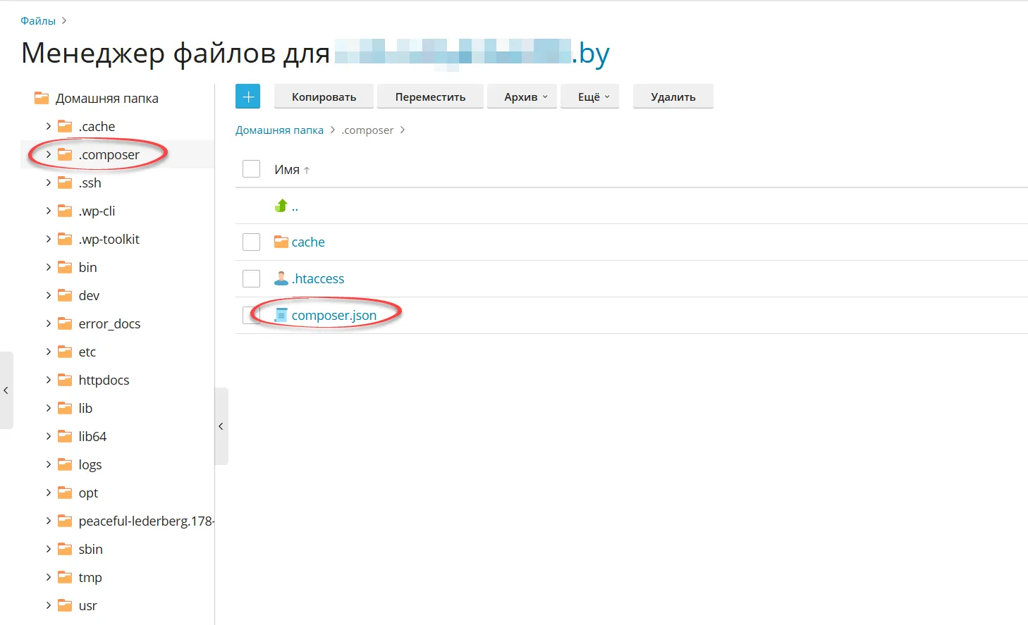Open the Ещё dropdown menu
The image size is (1028, 625).
pyautogui.click(x=589, y=97)
